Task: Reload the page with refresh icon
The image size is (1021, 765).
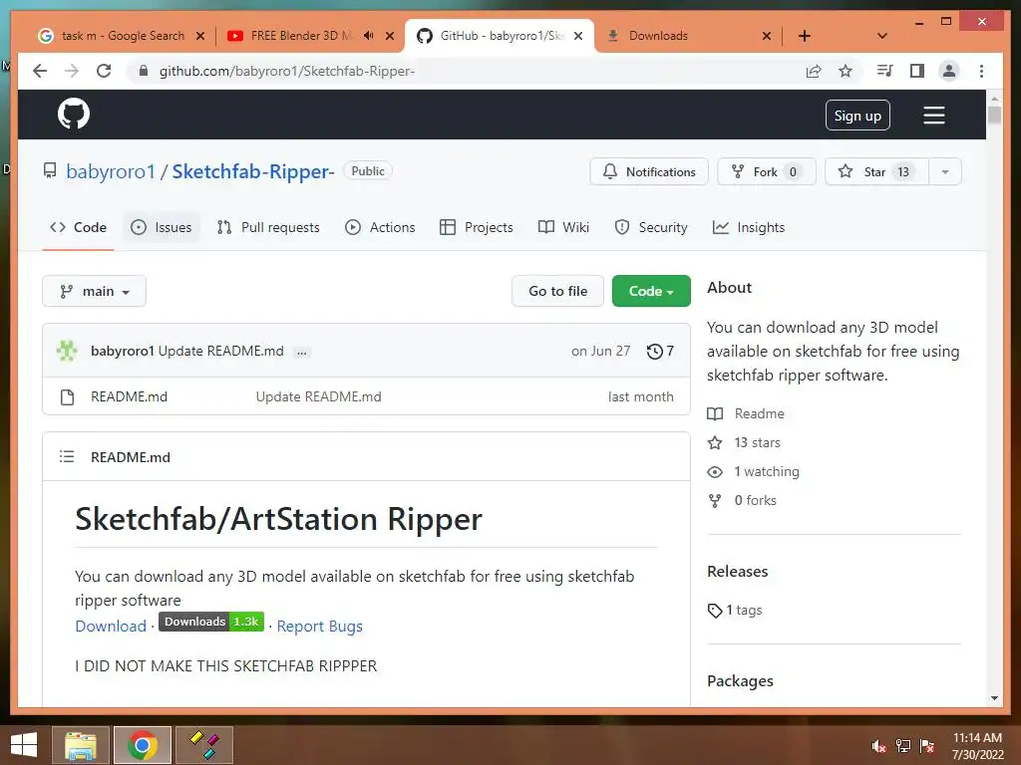Action: click(104, 71)
